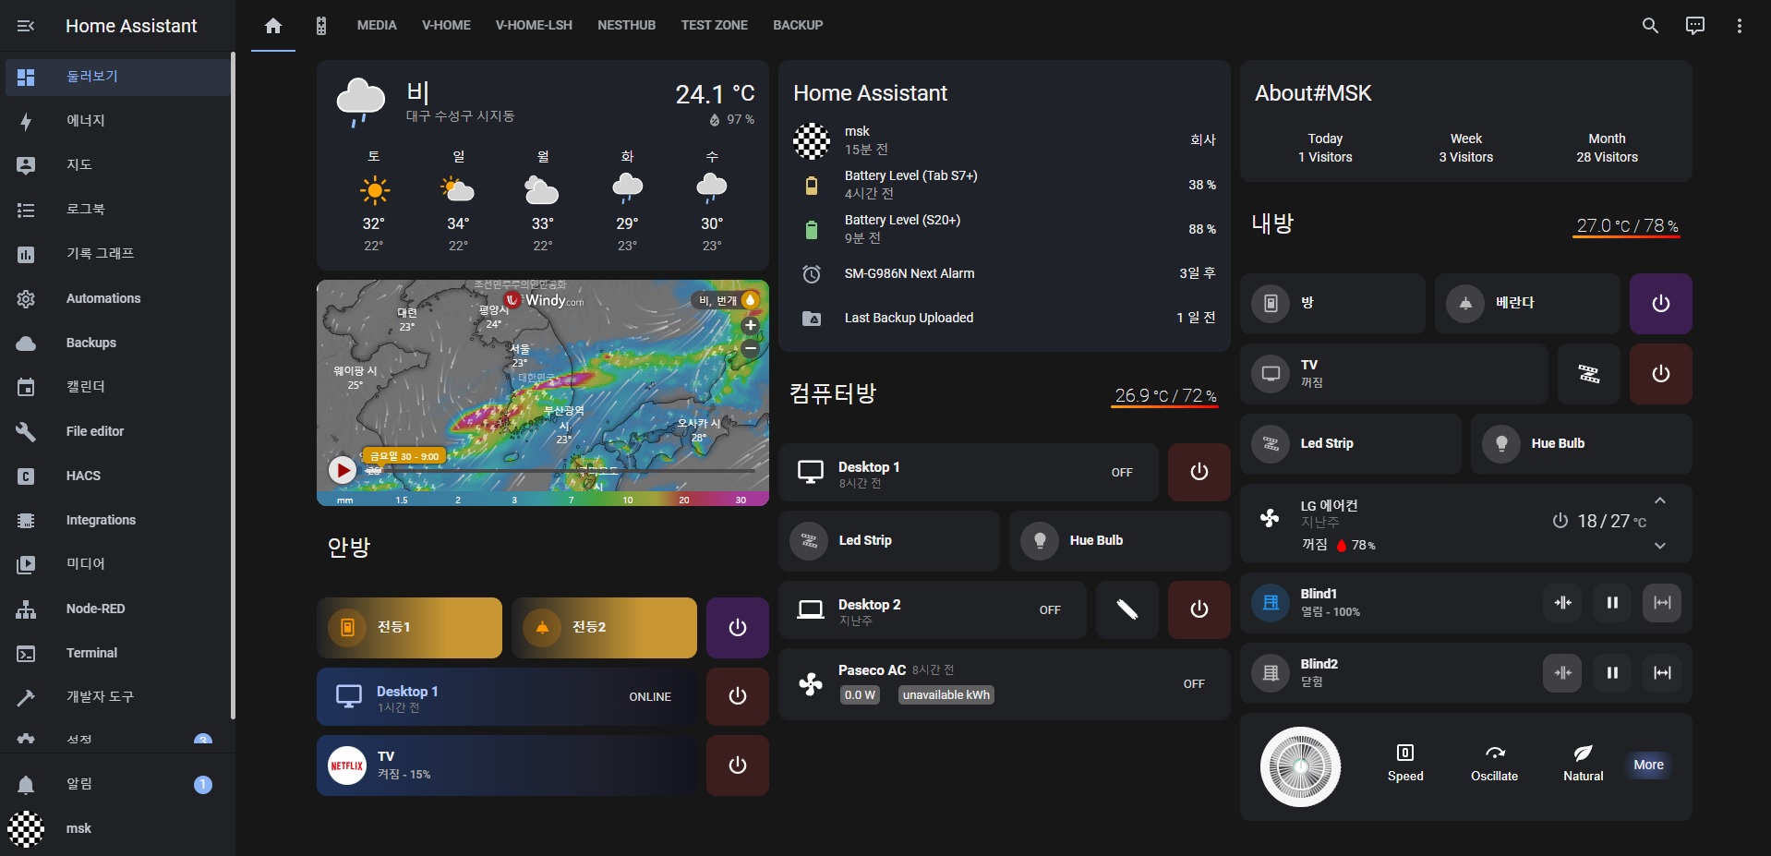Toggle the 전등2 light card
Image resolution: width=1771 pixels, height=856 pixels.
604,628
